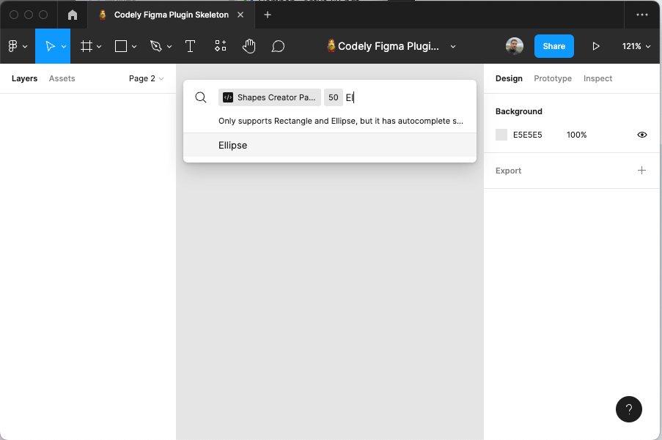Go to home via the house icon
662x440 pixels.
73,15
